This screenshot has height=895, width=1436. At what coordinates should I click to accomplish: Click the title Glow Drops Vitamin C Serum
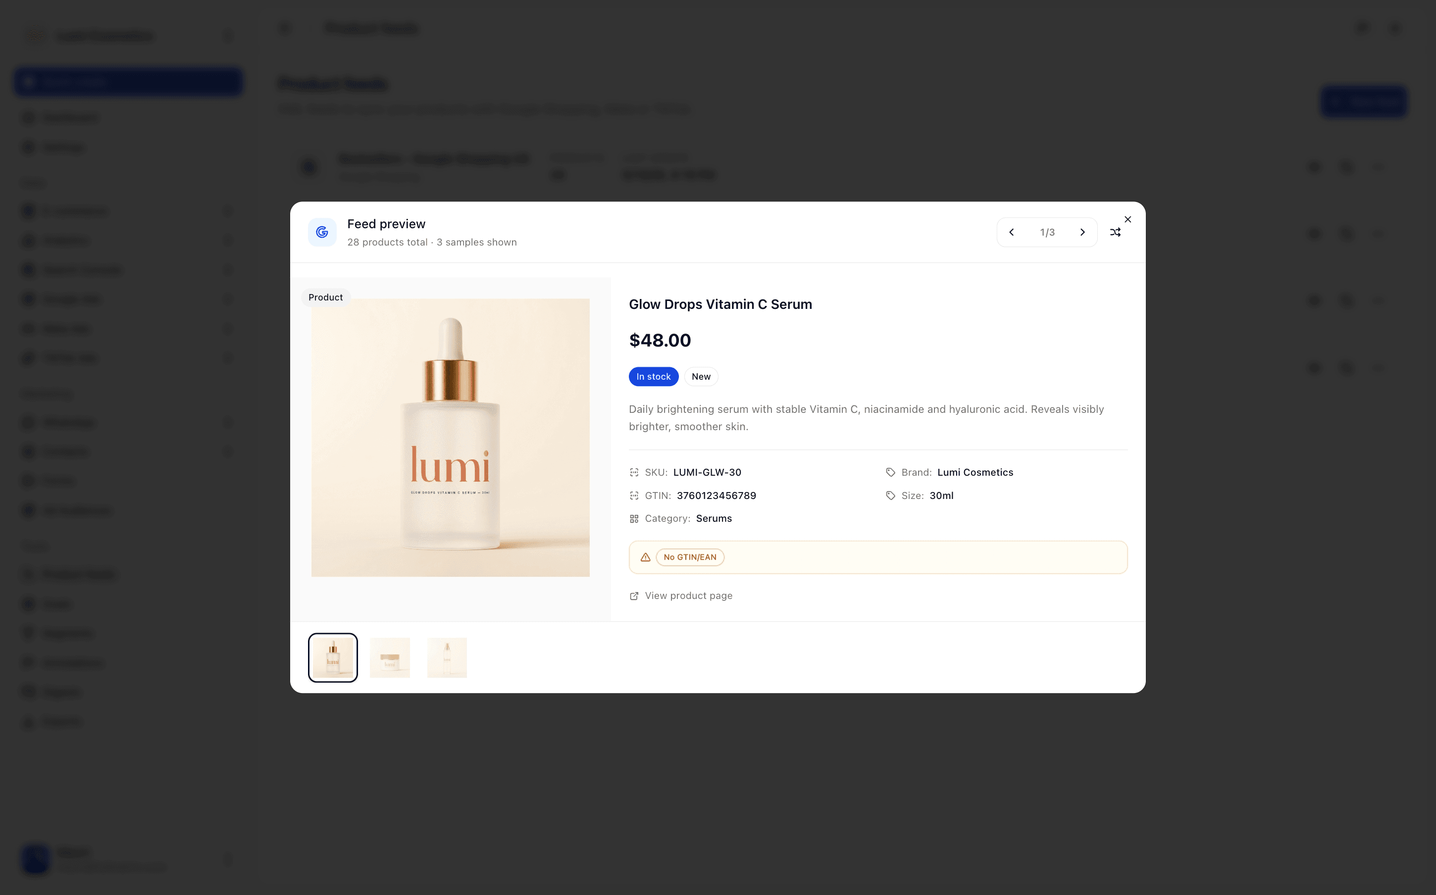pyautogui.click(x=720, y=304)
